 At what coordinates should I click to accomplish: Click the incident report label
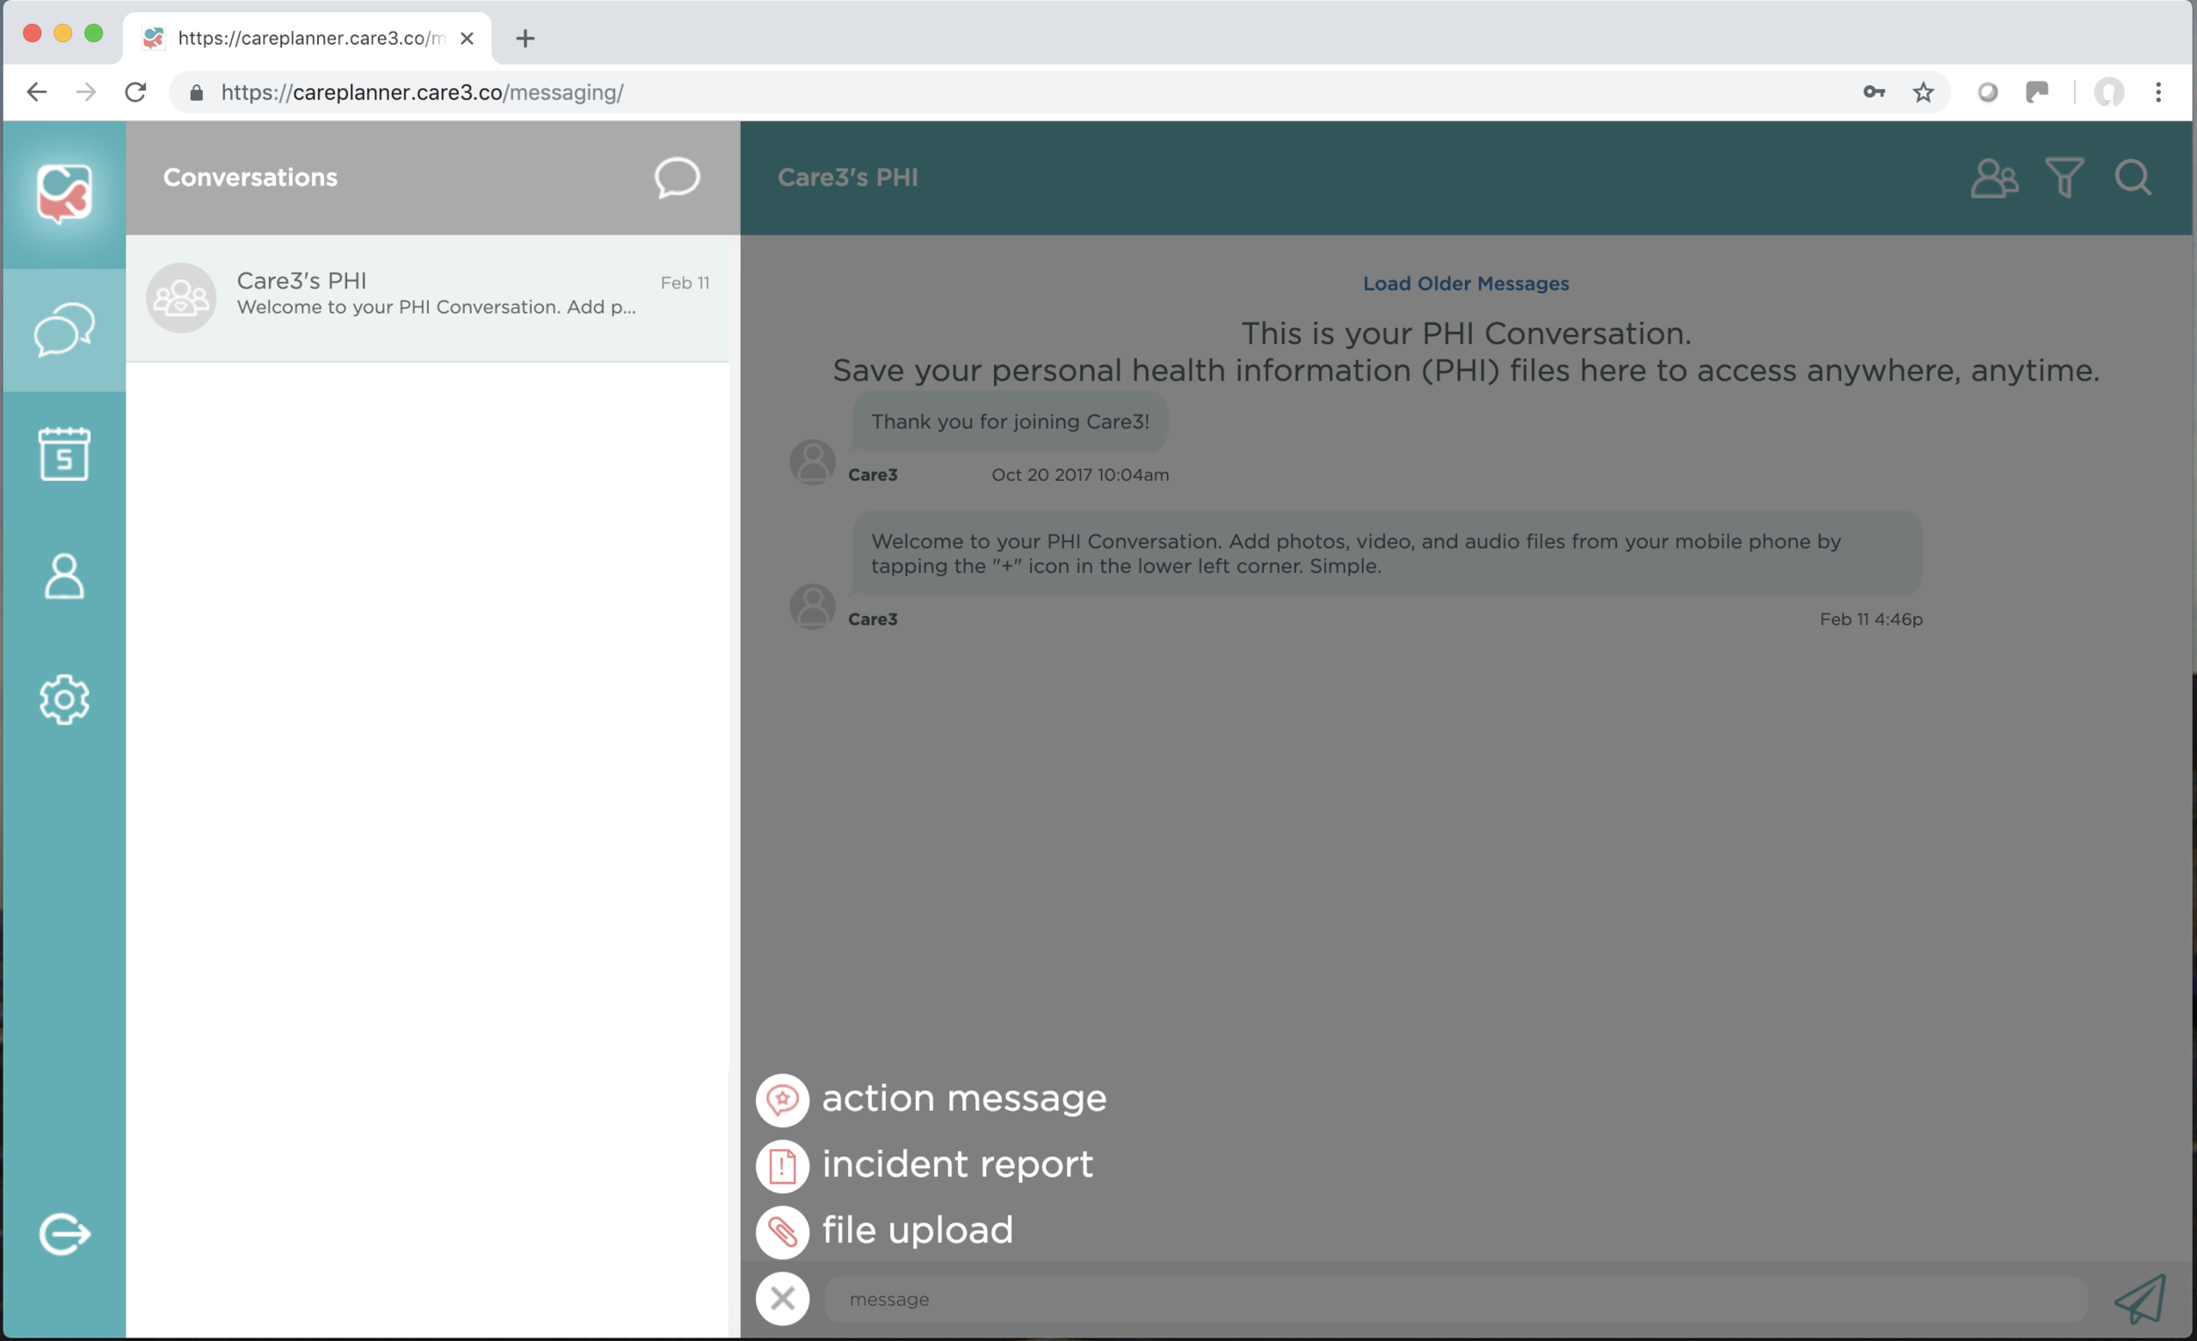957,1164
